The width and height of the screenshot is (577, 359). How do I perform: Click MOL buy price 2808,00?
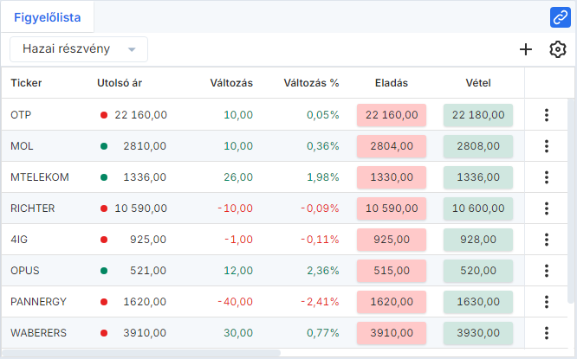478,146
